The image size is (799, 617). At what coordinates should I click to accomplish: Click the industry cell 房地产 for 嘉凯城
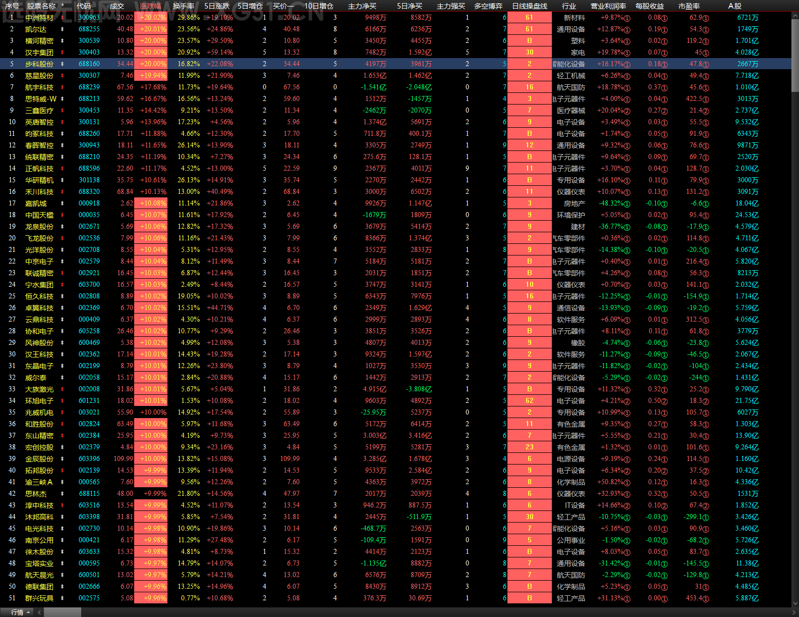point(575,203)
